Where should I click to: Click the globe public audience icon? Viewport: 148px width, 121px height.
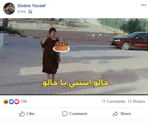[x=30, y=12]
